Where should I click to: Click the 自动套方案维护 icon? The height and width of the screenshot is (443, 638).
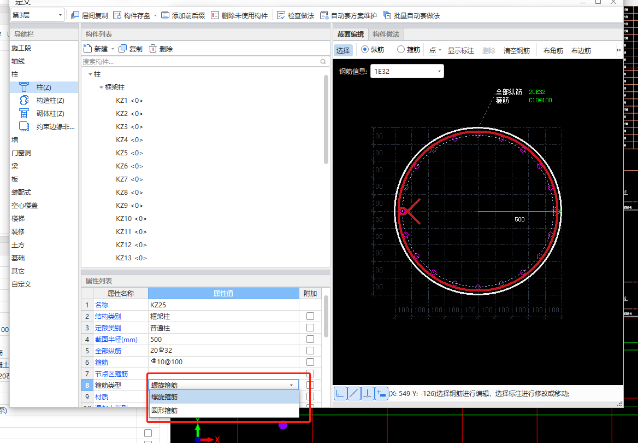click(x=324, y=15)
